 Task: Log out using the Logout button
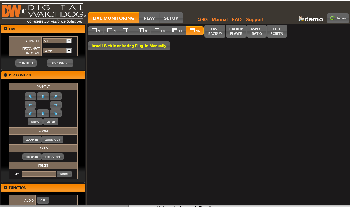[x=338, y=18]
